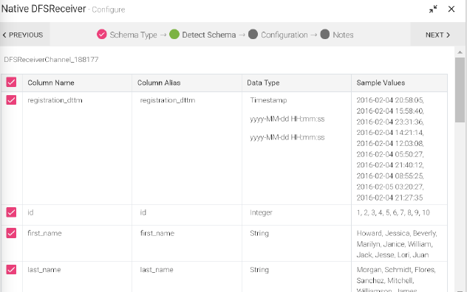
Task: Click sample value 2016-02-05 03:20:27
Action: click(x=390, y=187)
